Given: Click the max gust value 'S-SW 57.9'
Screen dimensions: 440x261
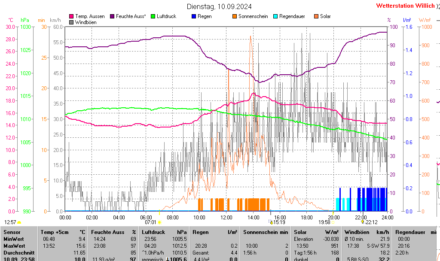Looking at the screenshot, I should [378, 246].
